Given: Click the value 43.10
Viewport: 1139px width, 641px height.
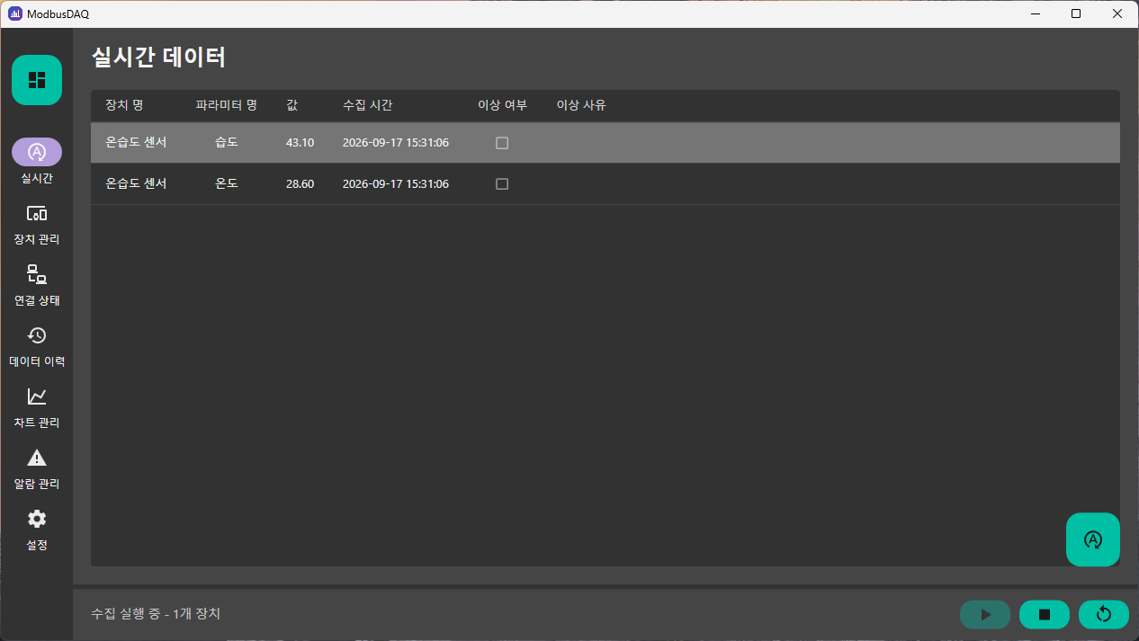Looking at the screenshot, I should (300, 143).
